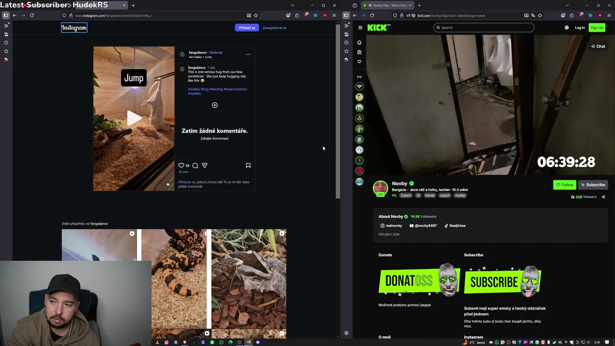Click the Instagram logo
Image resolution: width=615 pixels, height=346 pixels.
pos(74,28)
